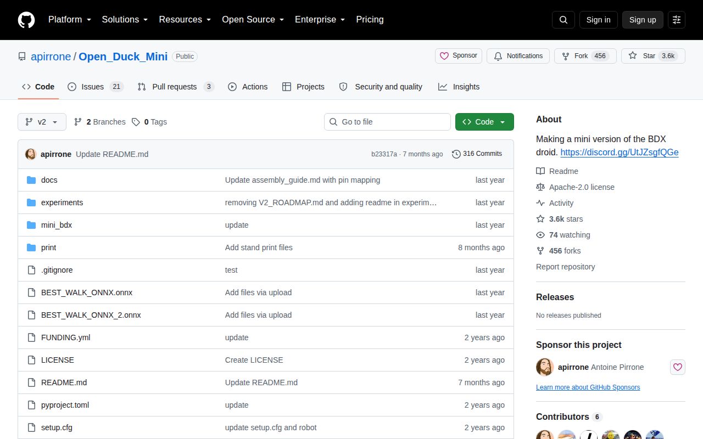Open 'Update assembly_guide.md with pin mapping' commit
This screenshot has width=703, height=439.
click(x=303, y=180)
